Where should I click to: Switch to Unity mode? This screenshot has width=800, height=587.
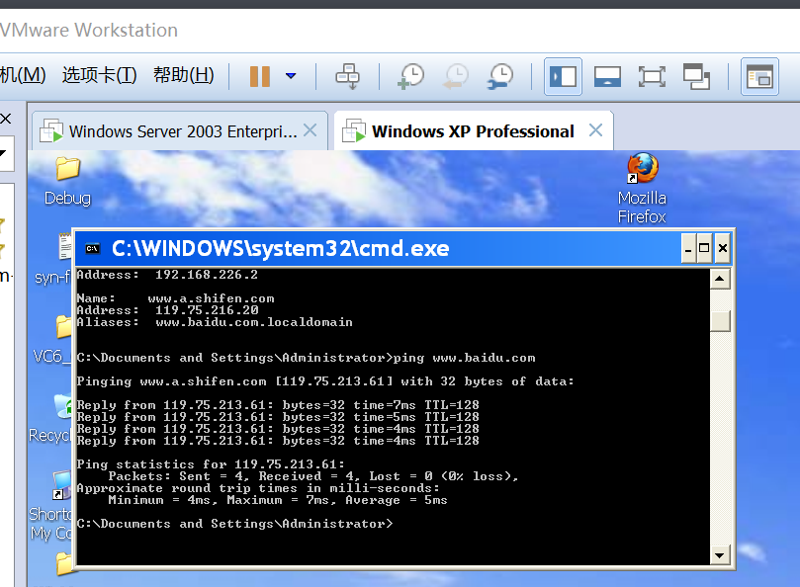[x=696, y=77]
